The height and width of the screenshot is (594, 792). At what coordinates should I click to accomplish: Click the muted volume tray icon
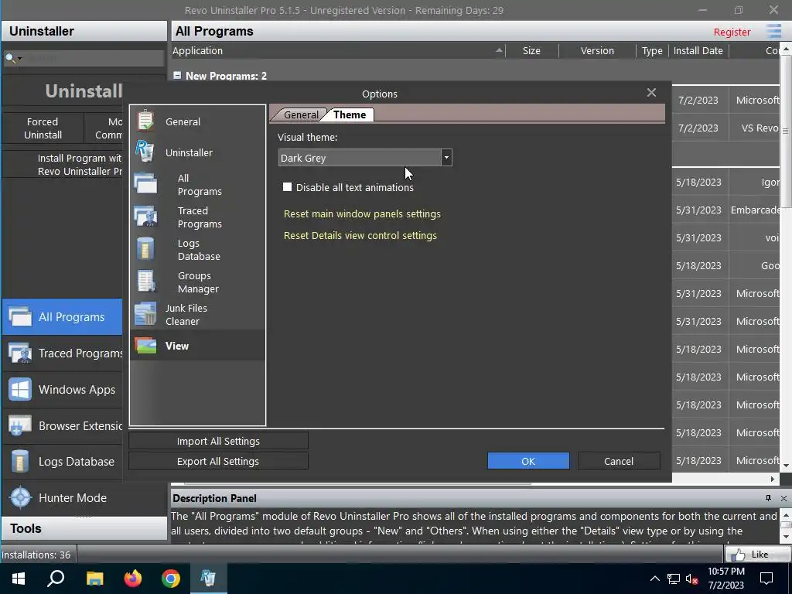692,579
